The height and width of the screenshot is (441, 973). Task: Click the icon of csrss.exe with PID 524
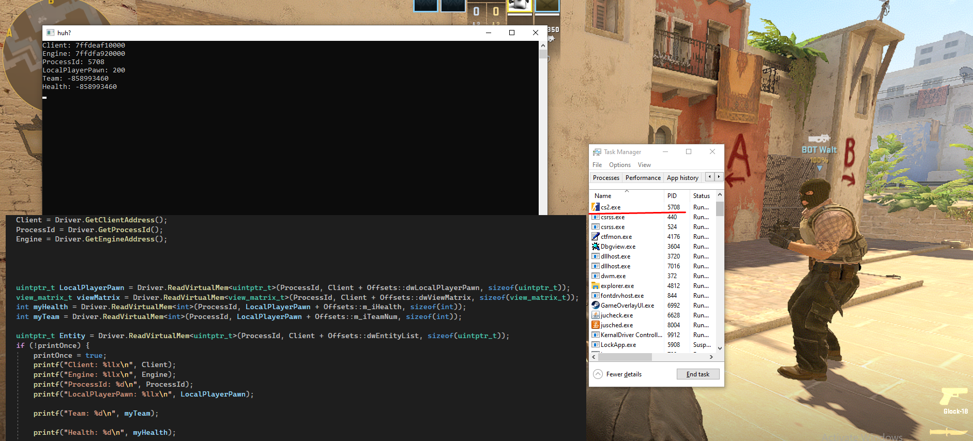pyautogui.click(x=596, y=227)
